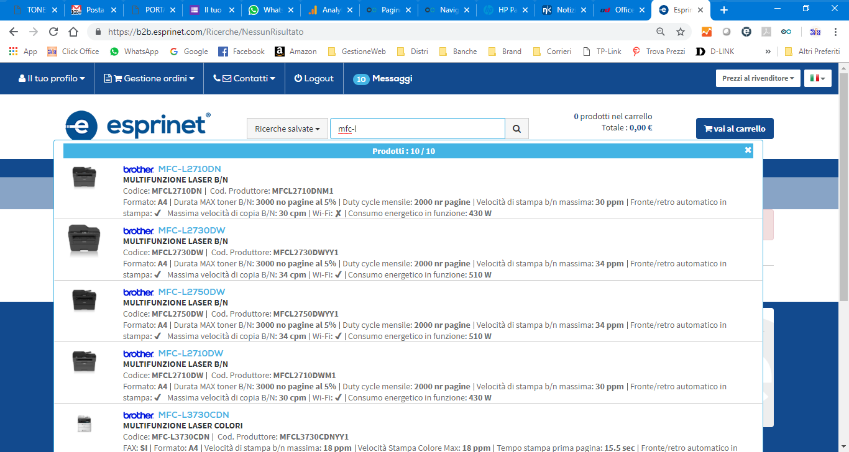Screen dimensions: 849x452
Task: Open Messaggi with 10 unread
Action: pos(382,79)
